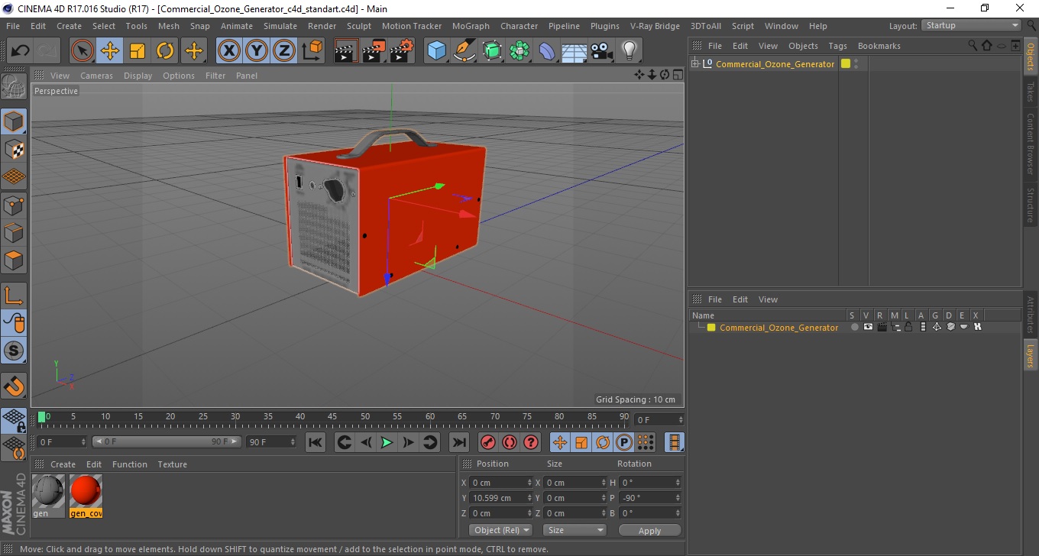Click Render to Picture Viewer icon
1039x556 pixels.
pos(374,51)
